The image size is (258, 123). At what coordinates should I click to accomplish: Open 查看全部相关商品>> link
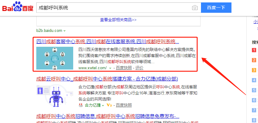click(118, 20)
